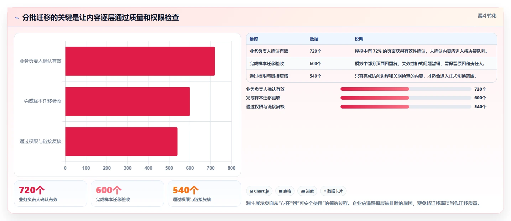This screenshot has height=221, width=511.
Task: Click the 完成样本迁移验收 progress bar
Action: (x=406, y=98)
